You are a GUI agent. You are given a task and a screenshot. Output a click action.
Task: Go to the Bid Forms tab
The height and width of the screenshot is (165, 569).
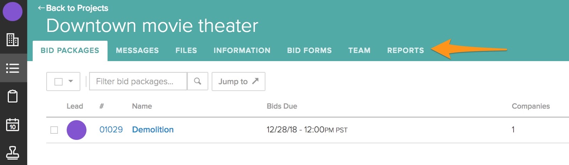(309, 50)
